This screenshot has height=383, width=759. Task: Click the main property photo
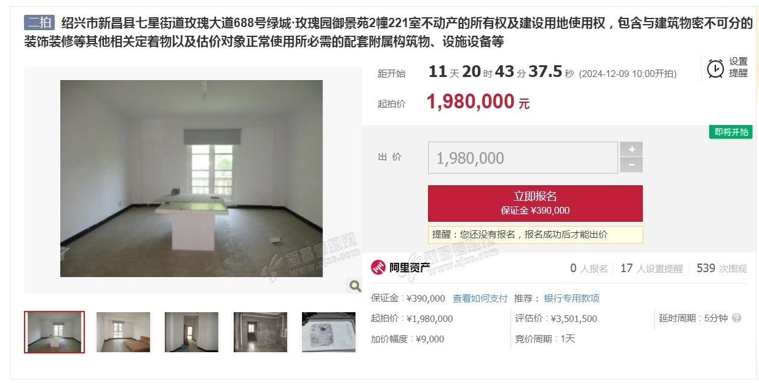click(x=191, y=179)
